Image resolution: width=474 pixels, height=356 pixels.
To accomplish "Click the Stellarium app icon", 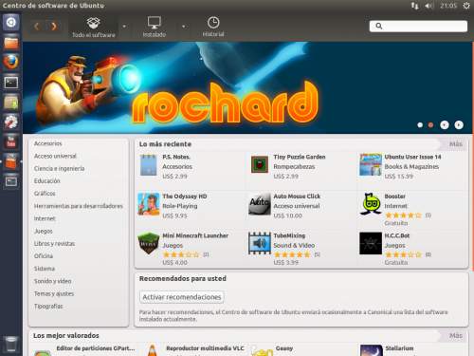I will (371, 350).
